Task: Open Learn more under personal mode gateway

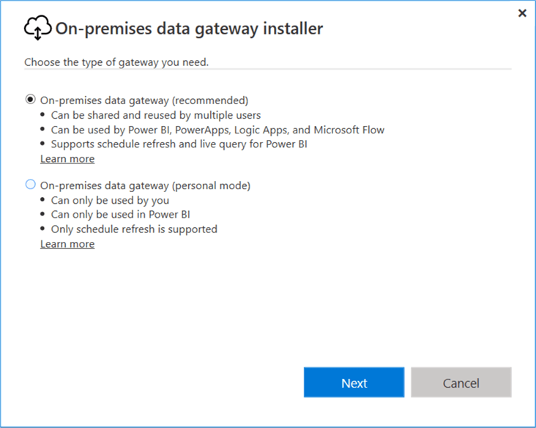Action: pos(67,244)
